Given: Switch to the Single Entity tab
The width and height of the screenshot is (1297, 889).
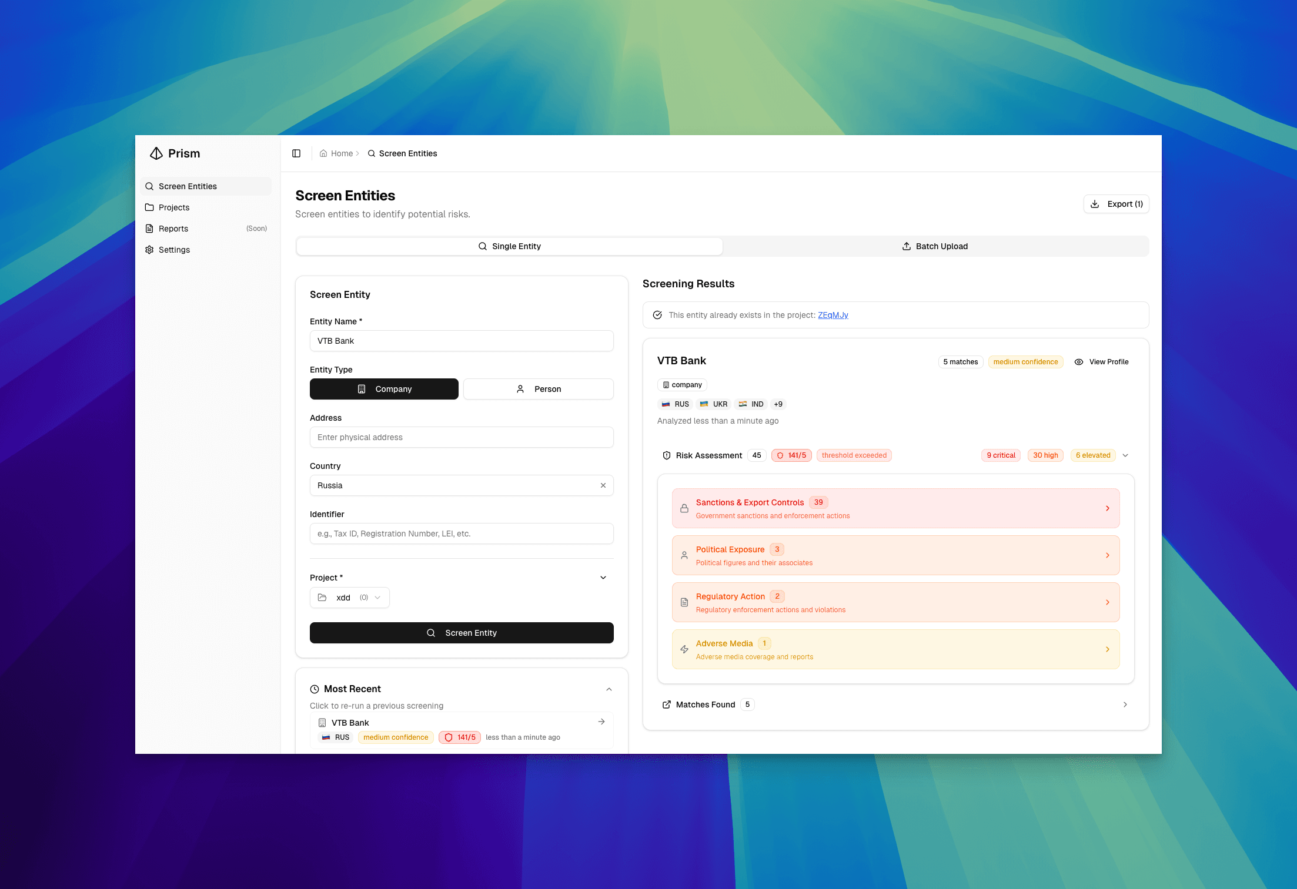Looking at the screenshot, I should point(509,246).
